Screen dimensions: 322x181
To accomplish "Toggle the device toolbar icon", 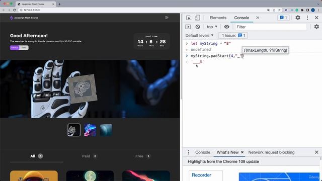I will [x=197, y=18].
